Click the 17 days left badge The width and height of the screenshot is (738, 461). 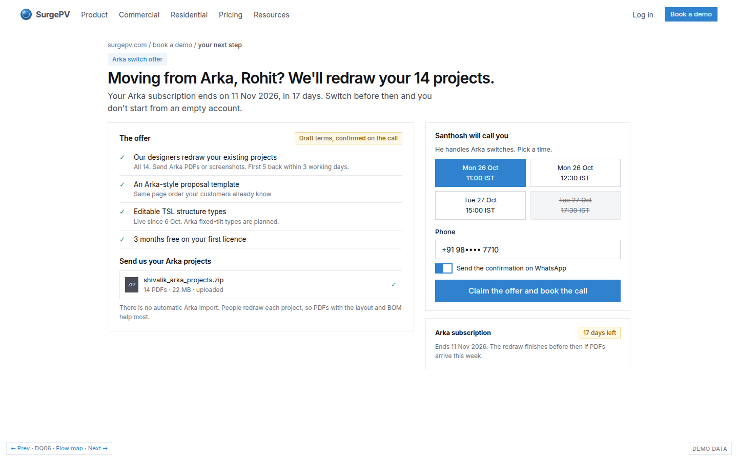tap(600, 333)
